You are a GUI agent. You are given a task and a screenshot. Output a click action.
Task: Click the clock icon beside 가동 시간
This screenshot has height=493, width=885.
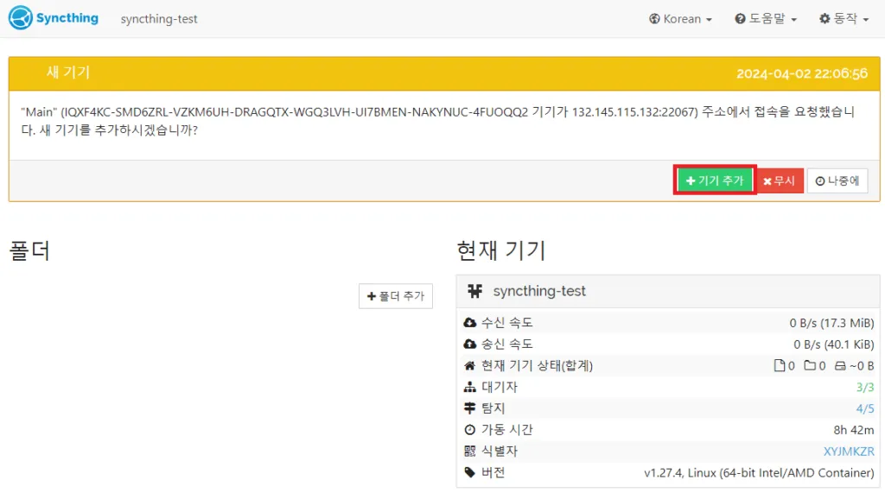[x=470, y=430]
